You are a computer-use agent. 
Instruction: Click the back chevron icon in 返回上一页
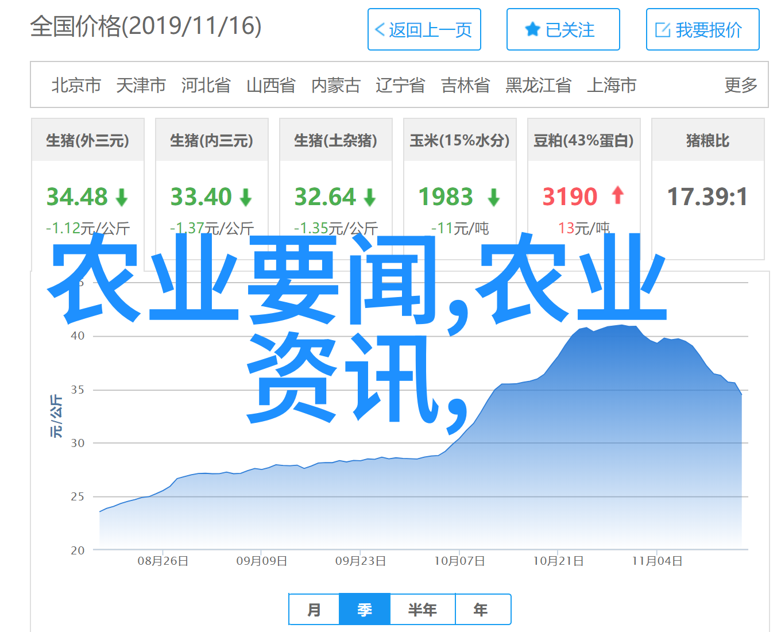tap(380, 30)
